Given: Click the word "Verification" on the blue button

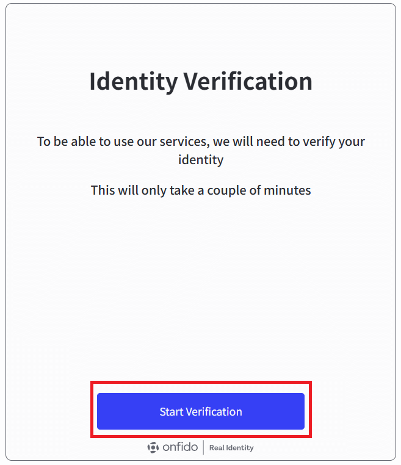Looking at the screenshot, I should tap(214, 412).
